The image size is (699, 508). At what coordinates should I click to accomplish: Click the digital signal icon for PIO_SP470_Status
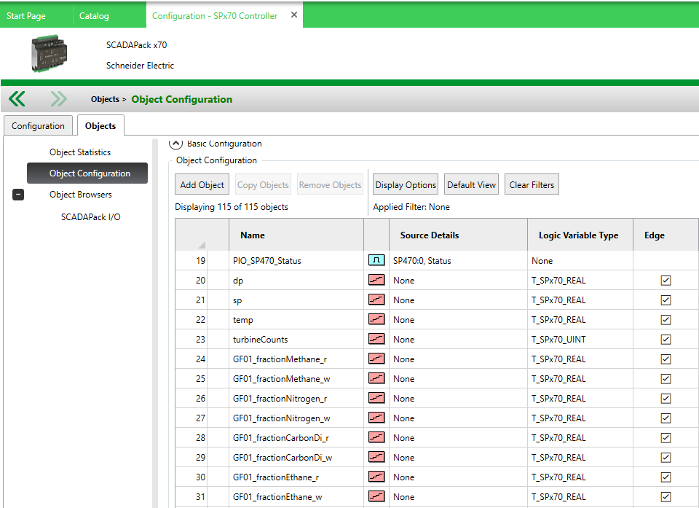[x=376, y=260]
